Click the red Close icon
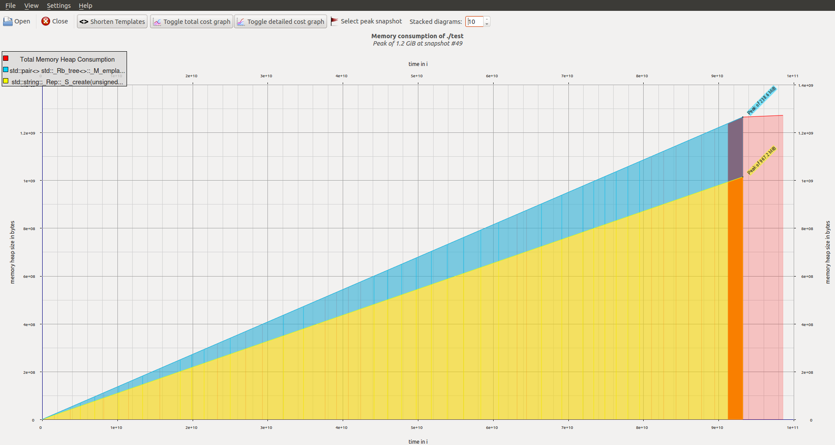This screenshot has width=835, height=445. pyautogui.click(x=46, y=21)
